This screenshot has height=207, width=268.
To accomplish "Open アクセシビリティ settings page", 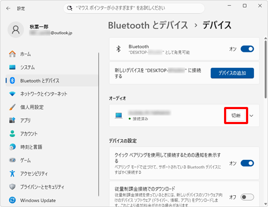I will click(52, 173).
